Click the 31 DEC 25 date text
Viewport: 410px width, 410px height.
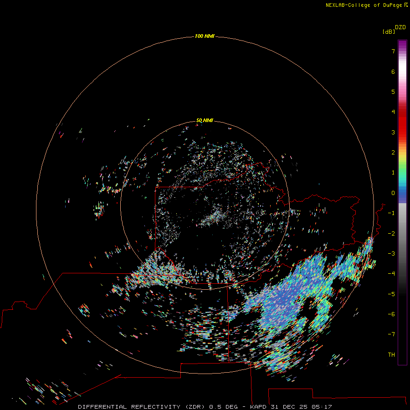(289, 407)
